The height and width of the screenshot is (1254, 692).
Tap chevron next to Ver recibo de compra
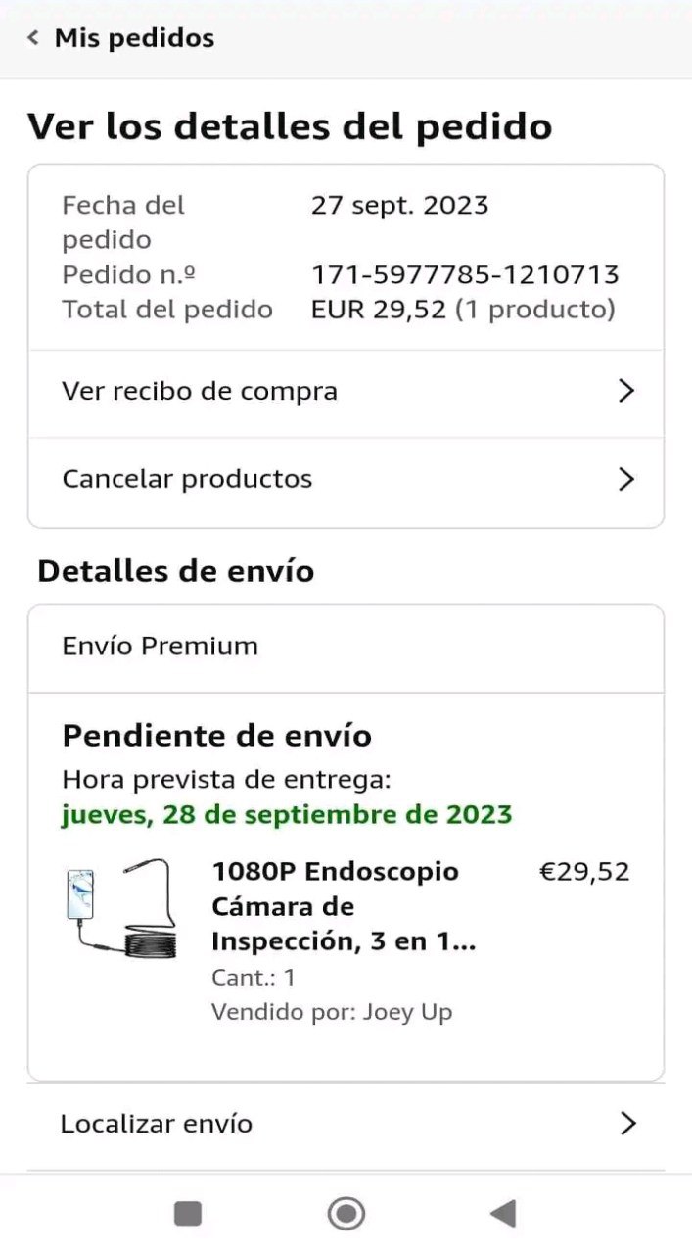[x=627, y=391]
